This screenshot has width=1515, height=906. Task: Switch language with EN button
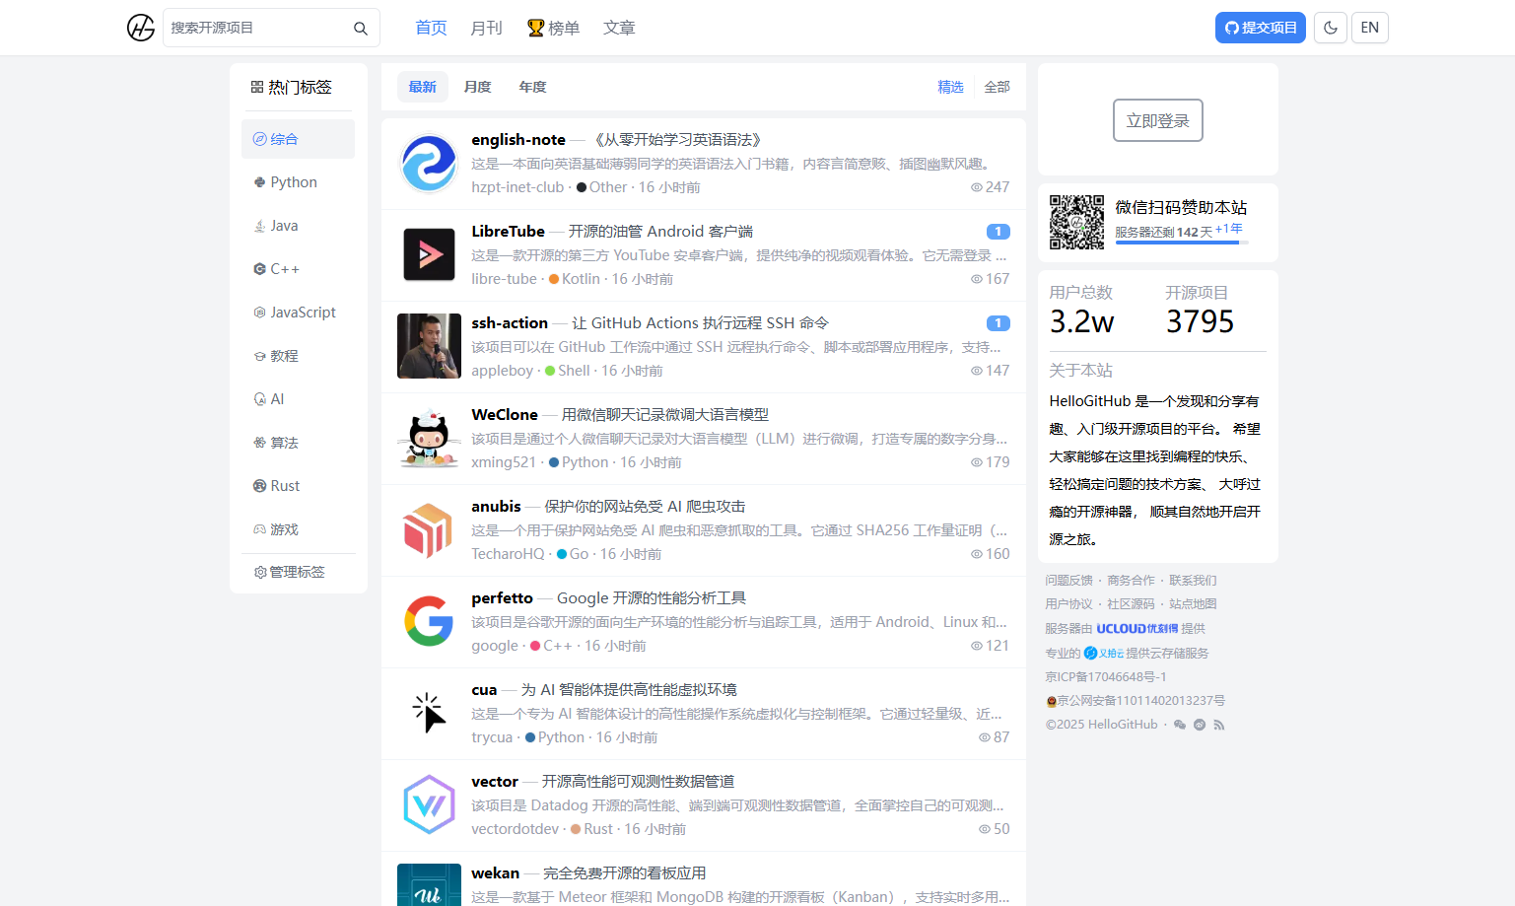1370,28
